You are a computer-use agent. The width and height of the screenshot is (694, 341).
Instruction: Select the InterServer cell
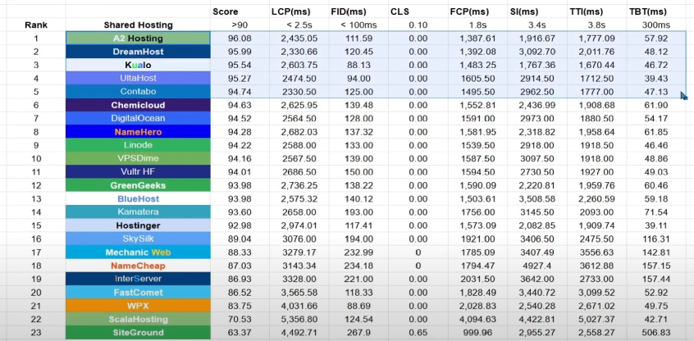click(x=138, y=279)
